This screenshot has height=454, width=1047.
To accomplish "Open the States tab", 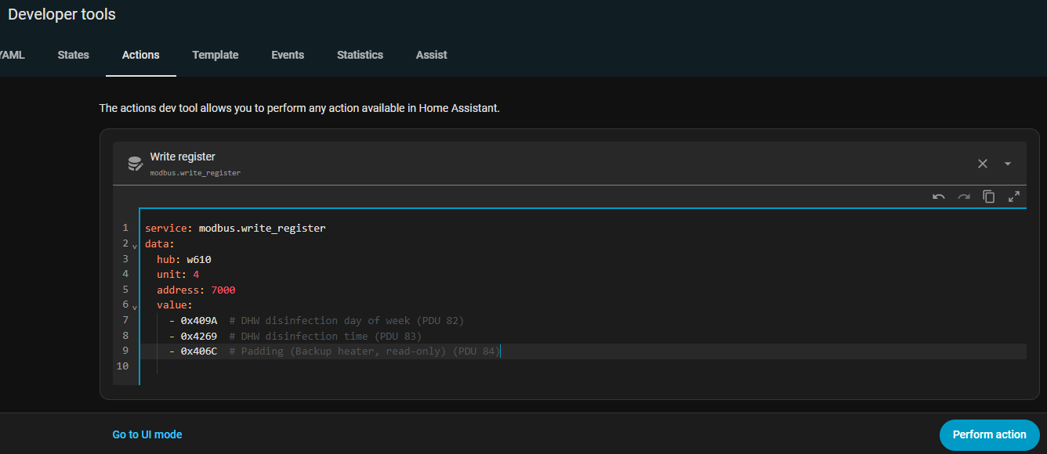I will [x=73, y=55].
